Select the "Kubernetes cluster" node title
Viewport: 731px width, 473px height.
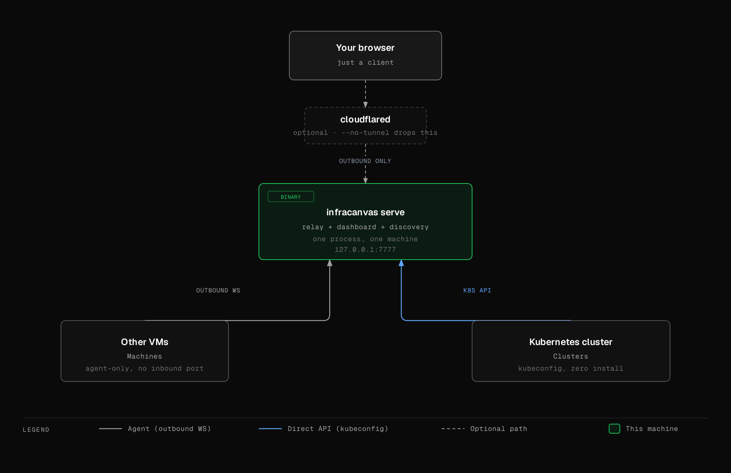[571, 342]
